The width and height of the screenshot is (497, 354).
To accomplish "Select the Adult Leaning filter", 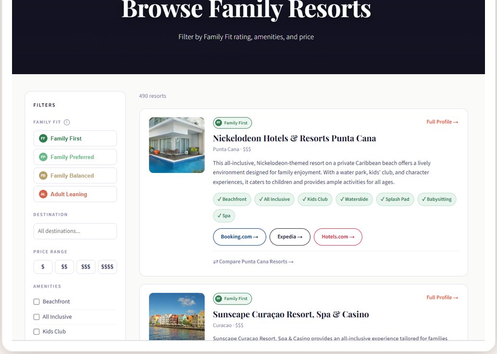I will [x=75, y=194].
